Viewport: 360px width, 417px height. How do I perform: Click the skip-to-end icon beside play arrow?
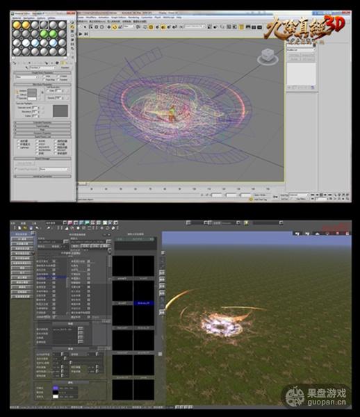[x=86, y=34]
